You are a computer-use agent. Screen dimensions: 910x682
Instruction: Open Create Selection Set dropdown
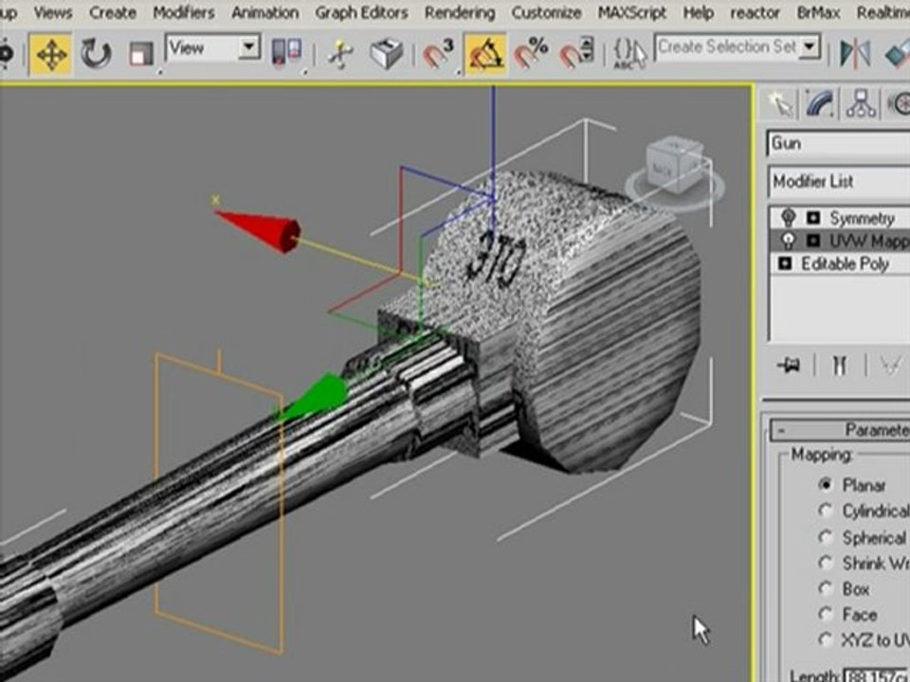pyautogui.click(x=737, y=47)
